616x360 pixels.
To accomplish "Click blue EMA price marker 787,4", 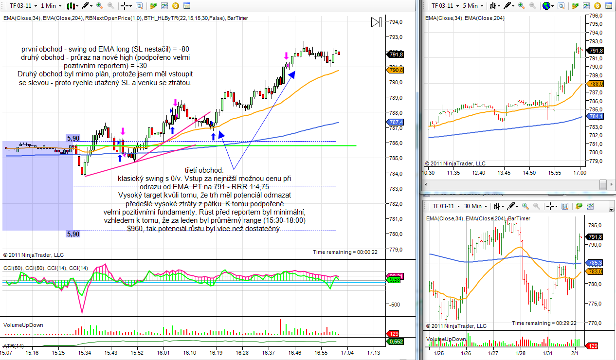I will click(395, 122).
